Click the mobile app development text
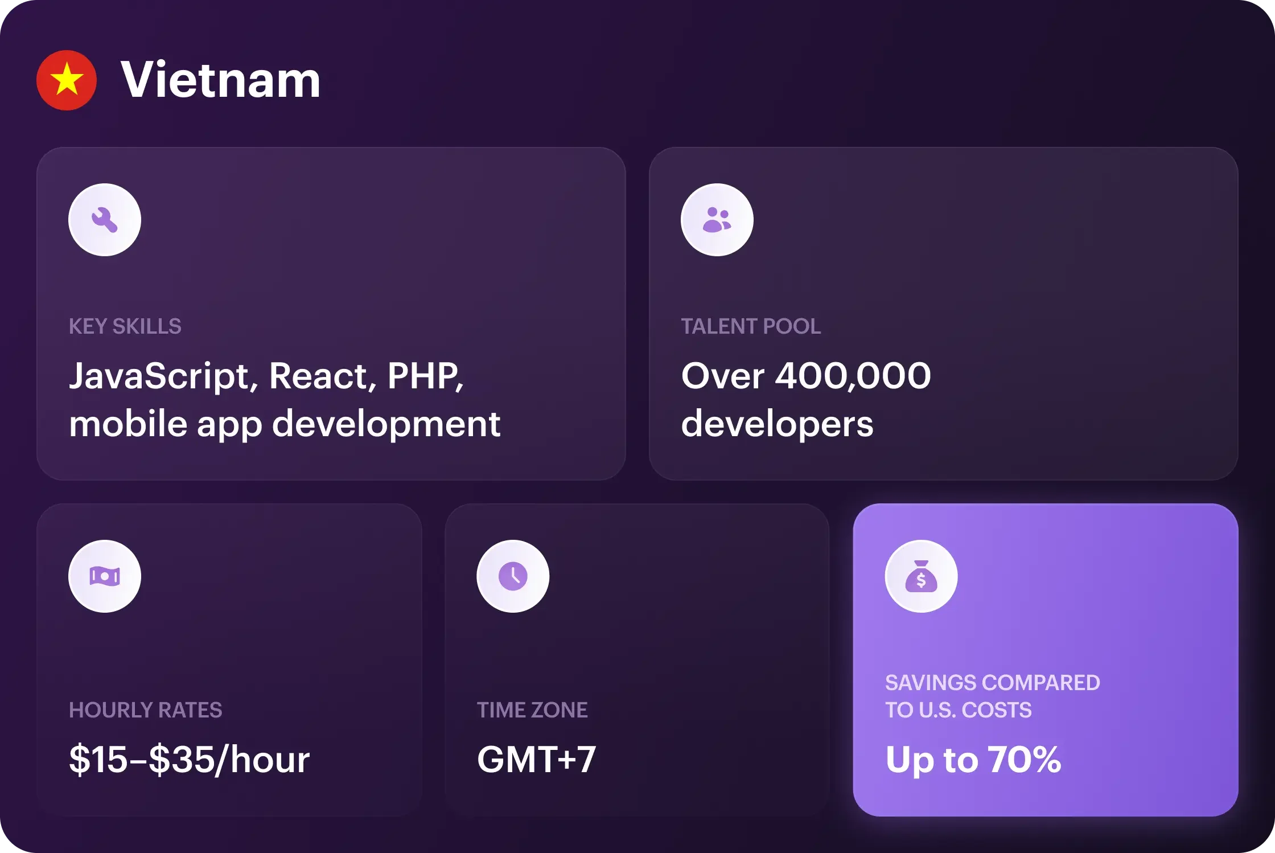This screenshot has width=1275, height=853. tap(285, 425)
